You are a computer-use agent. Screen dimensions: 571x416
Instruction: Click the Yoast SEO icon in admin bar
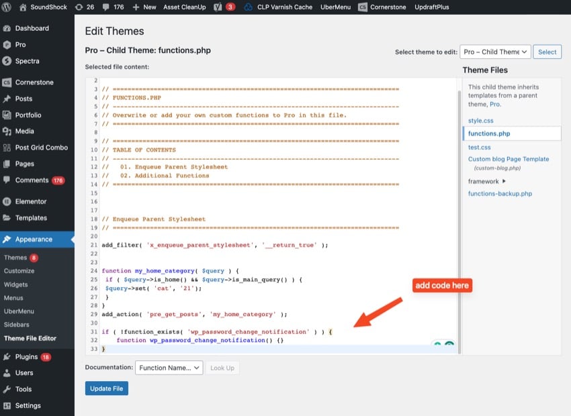click(218, 7)
